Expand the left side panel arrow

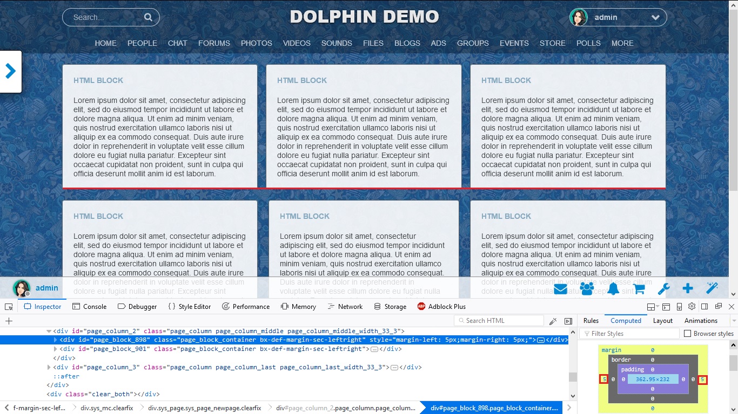[10, 71]
